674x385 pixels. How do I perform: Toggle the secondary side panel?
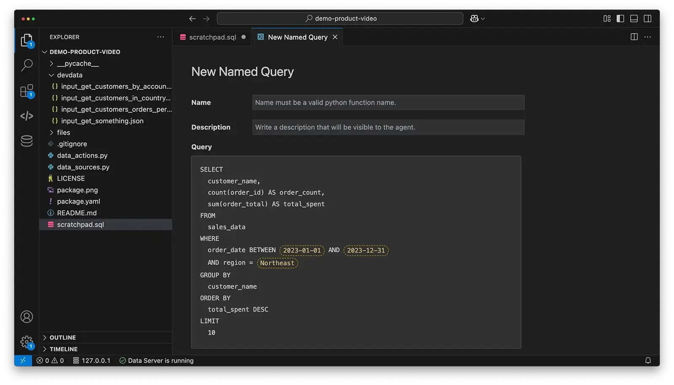647,18
